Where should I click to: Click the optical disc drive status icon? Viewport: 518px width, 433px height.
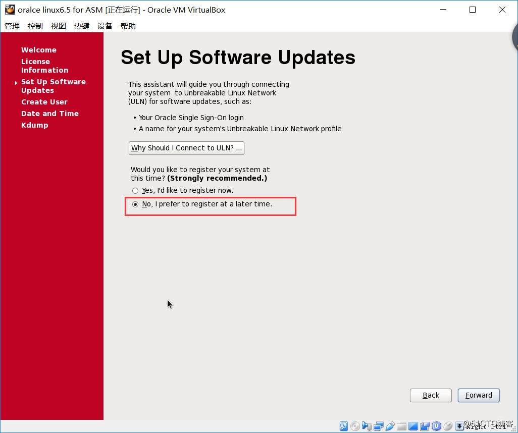(x=355, y=426)
